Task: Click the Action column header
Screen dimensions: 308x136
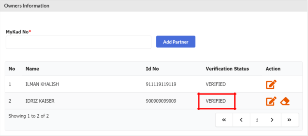Action: tap(273, 69)
